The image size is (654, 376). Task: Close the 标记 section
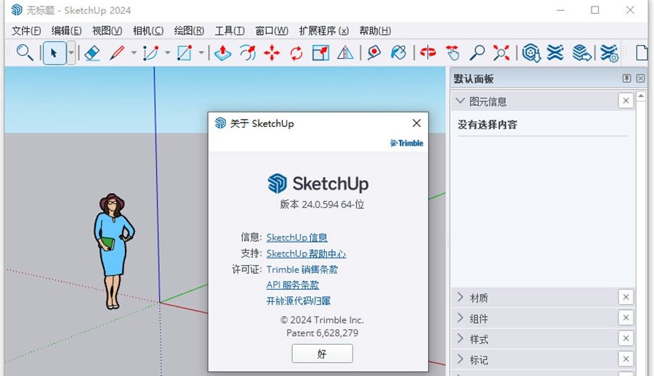coord(626,359)
